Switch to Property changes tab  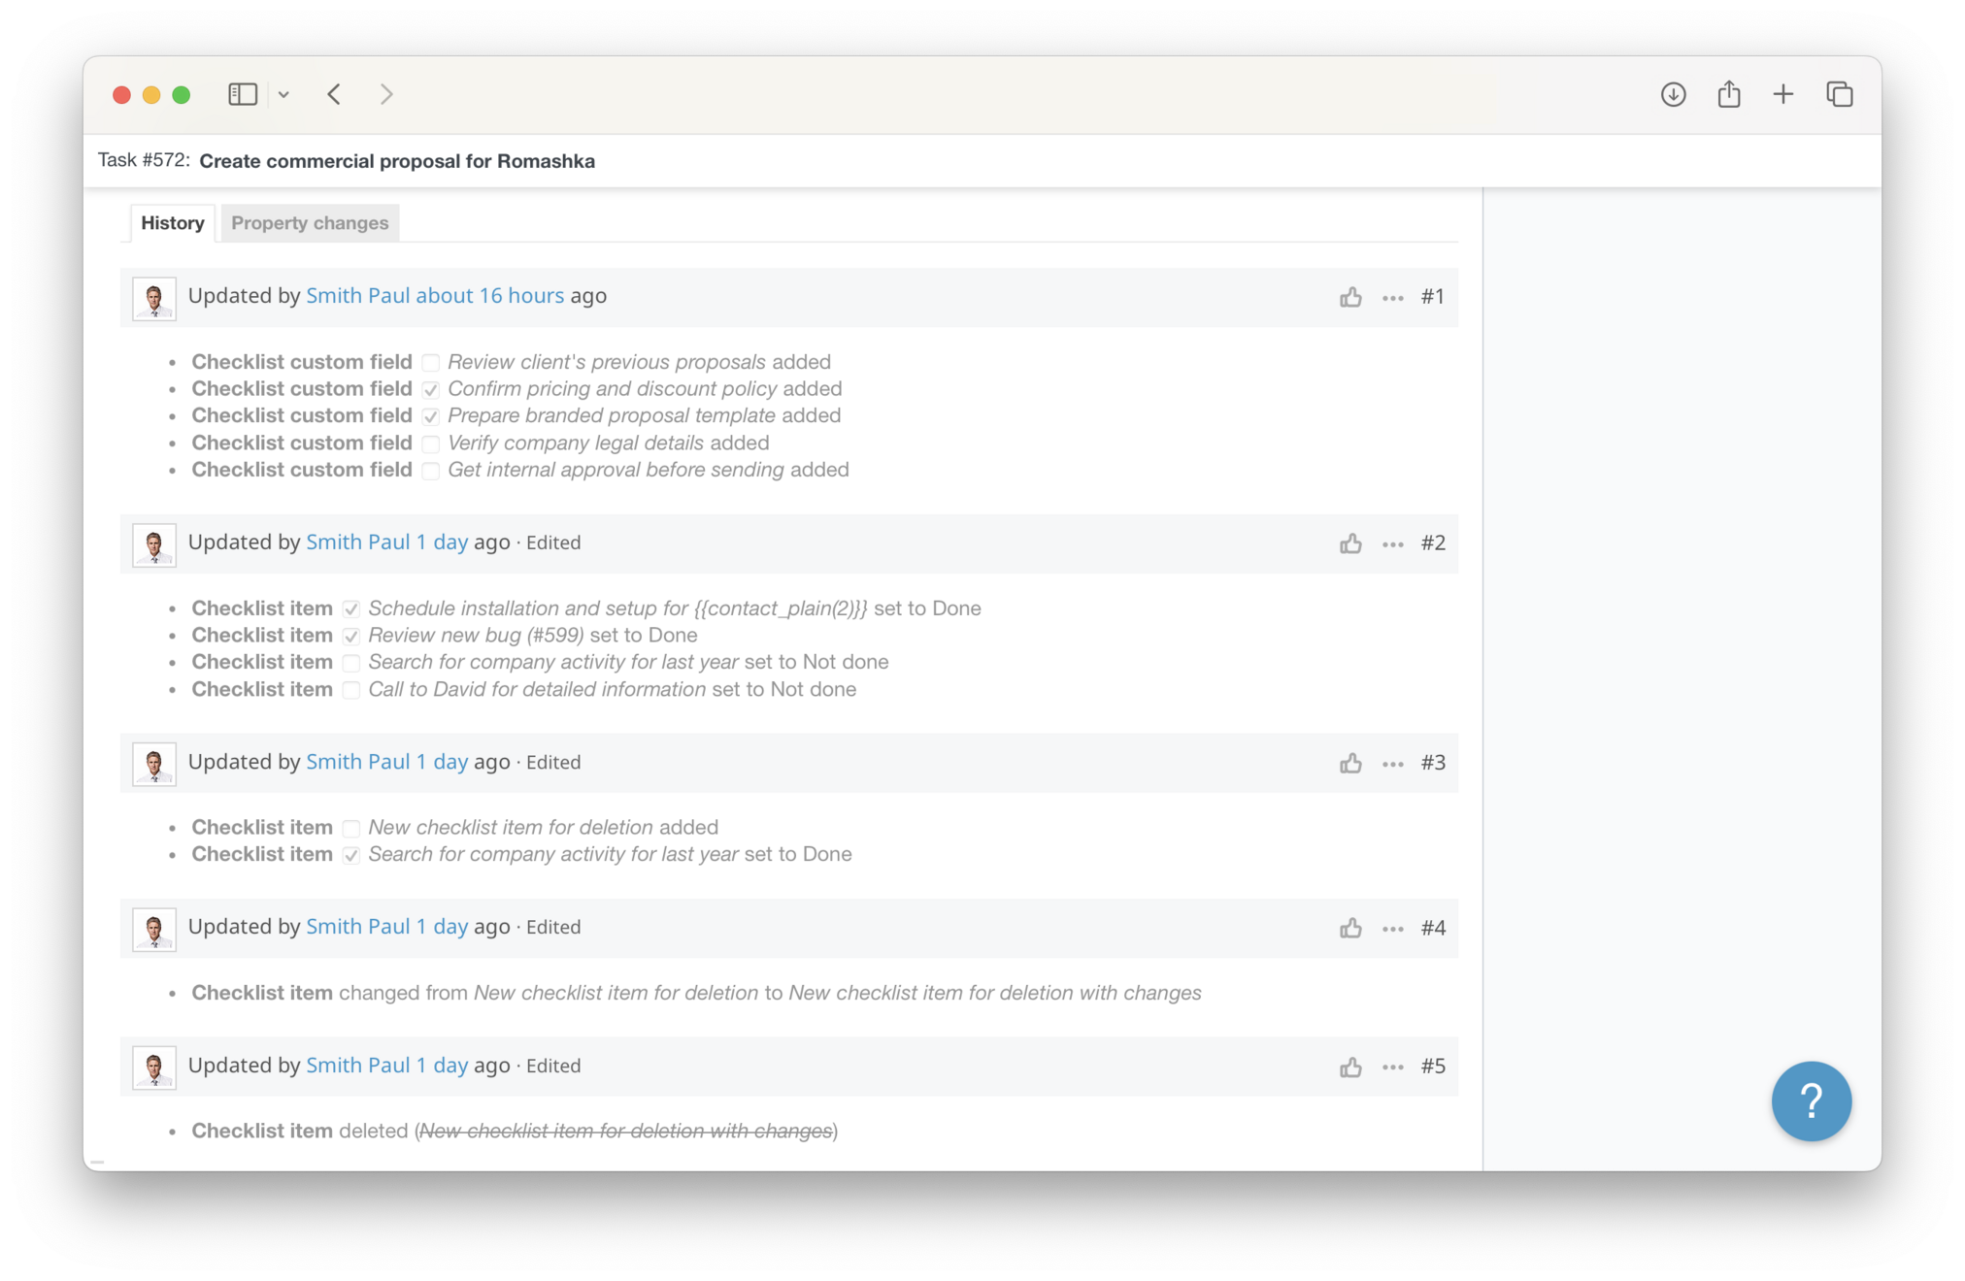point(310,223)
